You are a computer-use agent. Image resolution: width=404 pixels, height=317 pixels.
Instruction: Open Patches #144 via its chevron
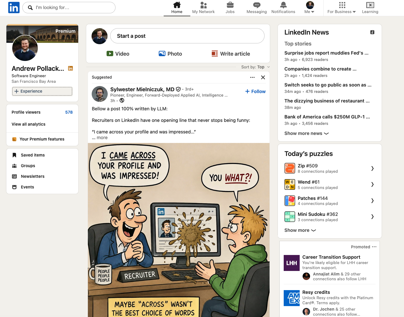click(x=373, y=201)
